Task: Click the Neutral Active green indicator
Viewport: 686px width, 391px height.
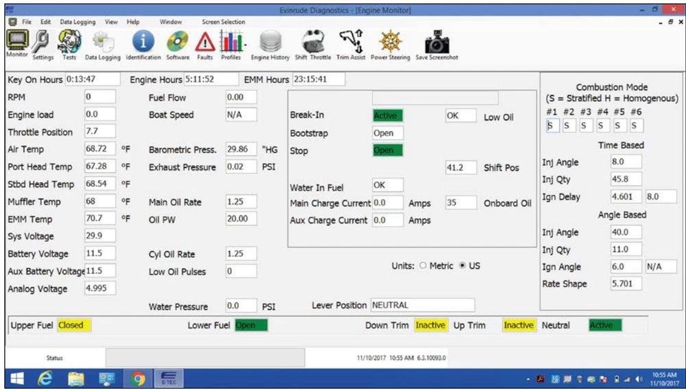Action: tap(605, 325)
